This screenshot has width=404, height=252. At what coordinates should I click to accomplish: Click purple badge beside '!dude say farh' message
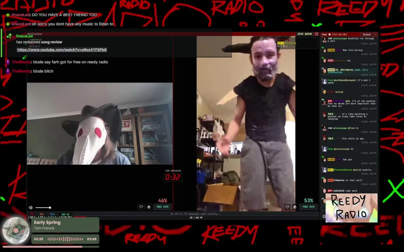pyautogui.click(x=8, y=62)
